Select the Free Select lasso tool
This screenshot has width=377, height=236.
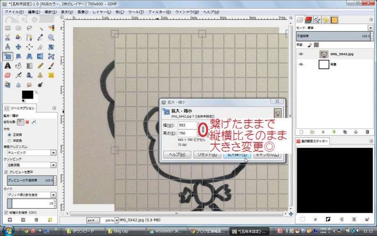click(29, 28)
